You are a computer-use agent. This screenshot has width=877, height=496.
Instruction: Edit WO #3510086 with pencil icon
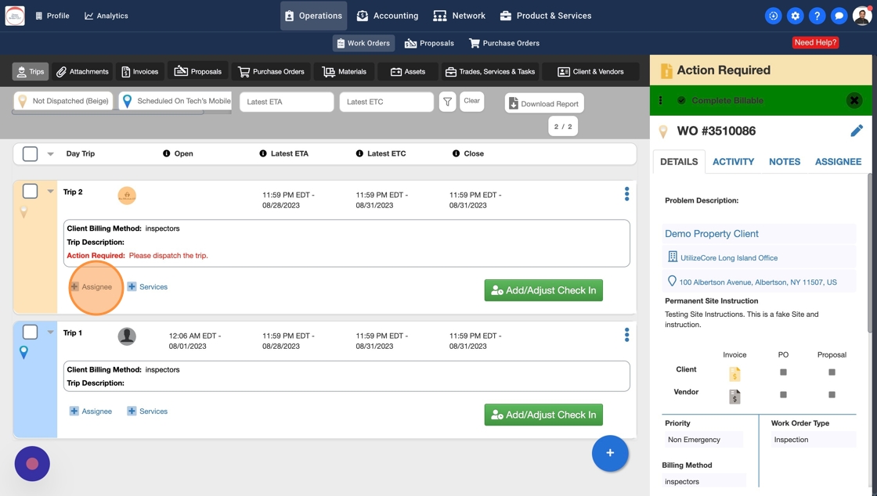(x=857, y=131)
